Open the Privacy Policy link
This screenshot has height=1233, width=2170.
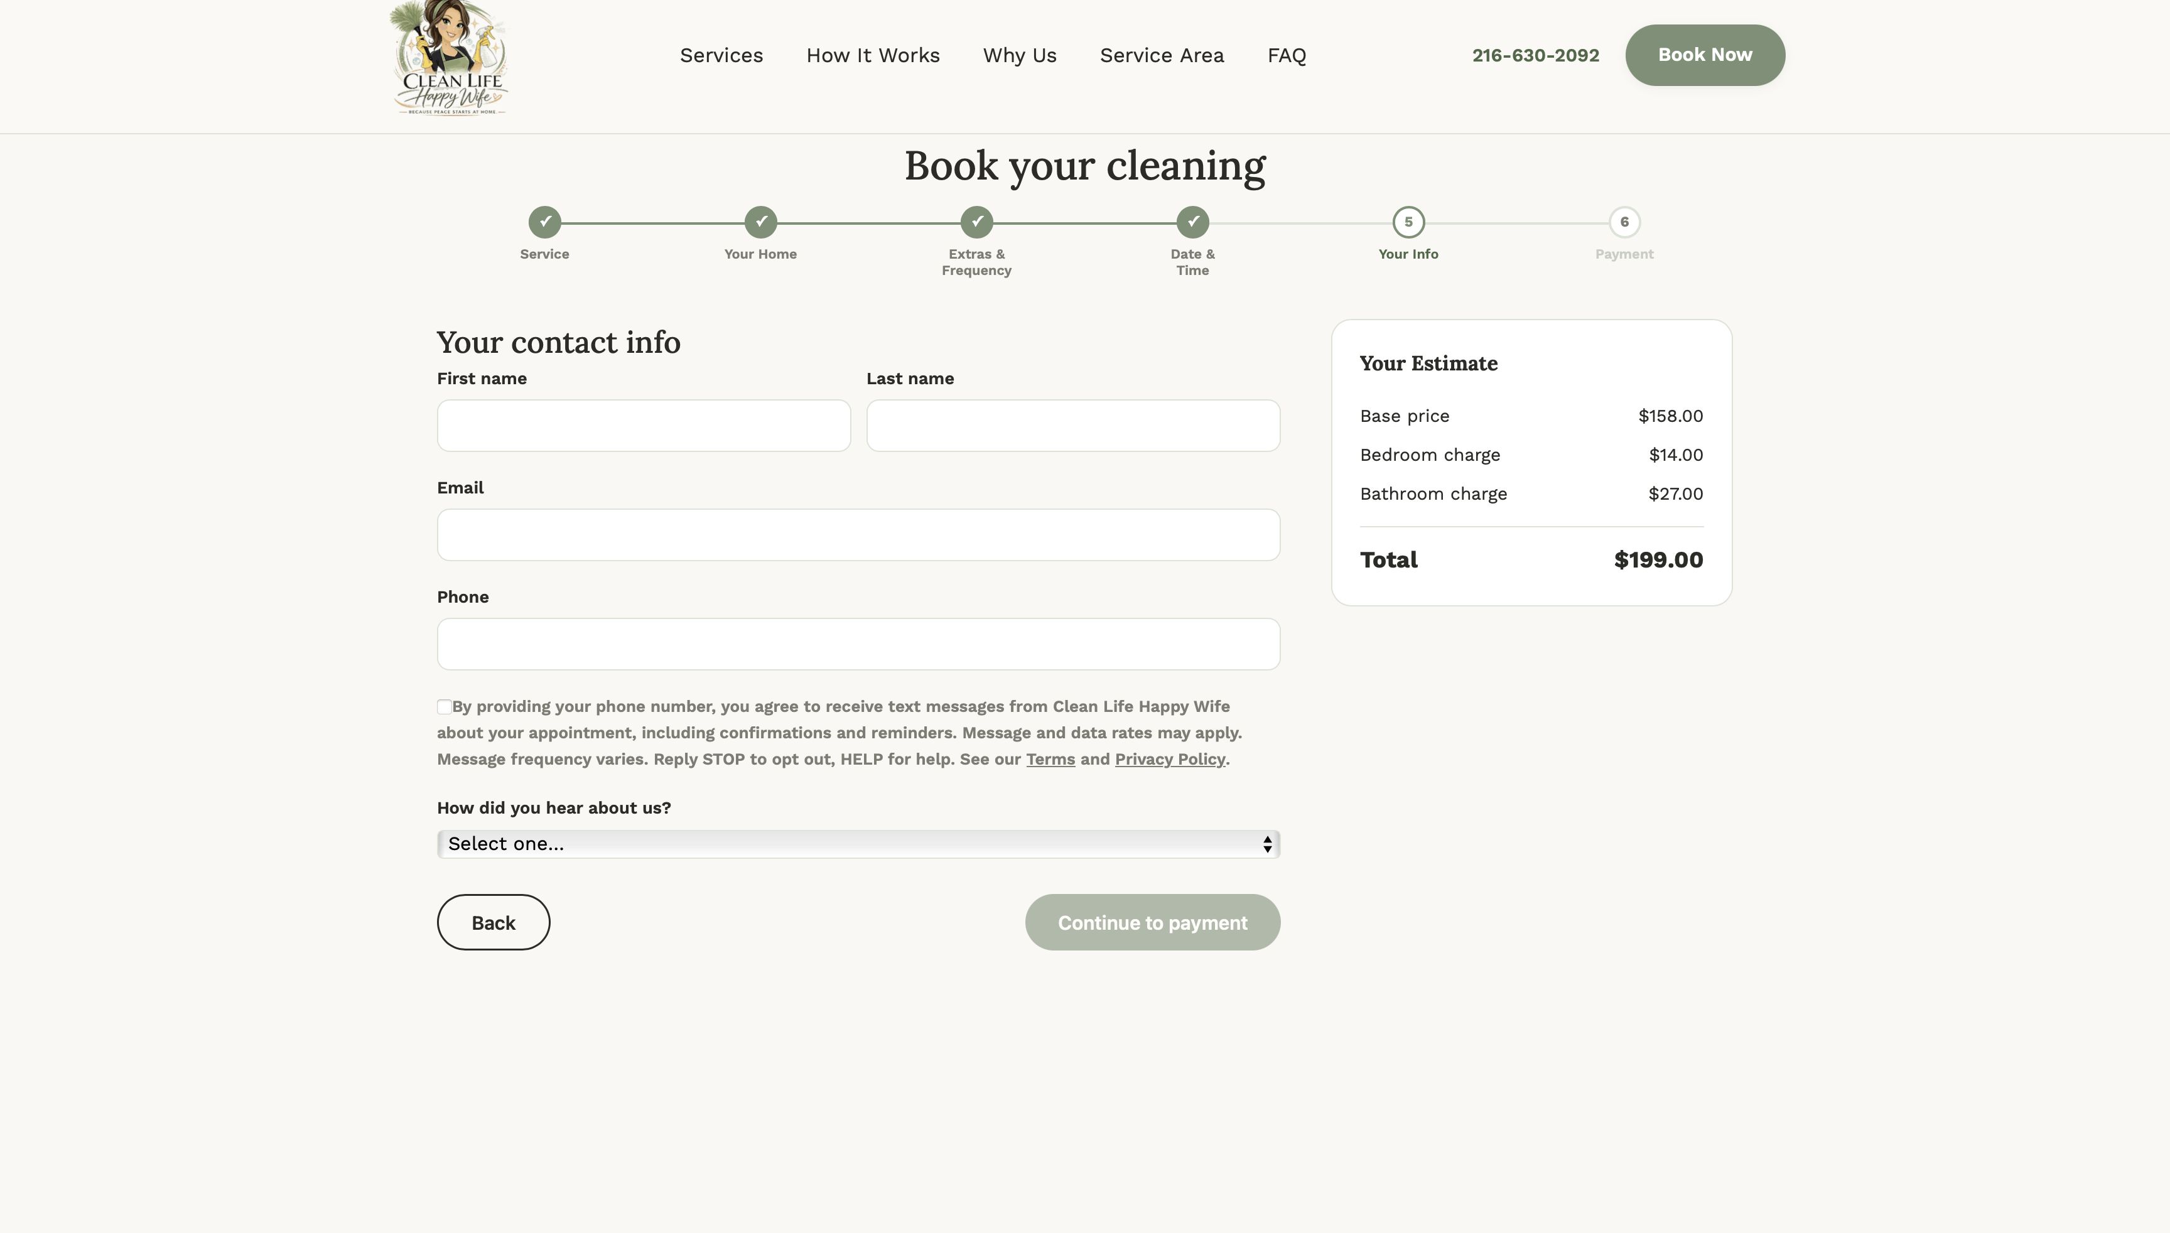pos(1170,760)
